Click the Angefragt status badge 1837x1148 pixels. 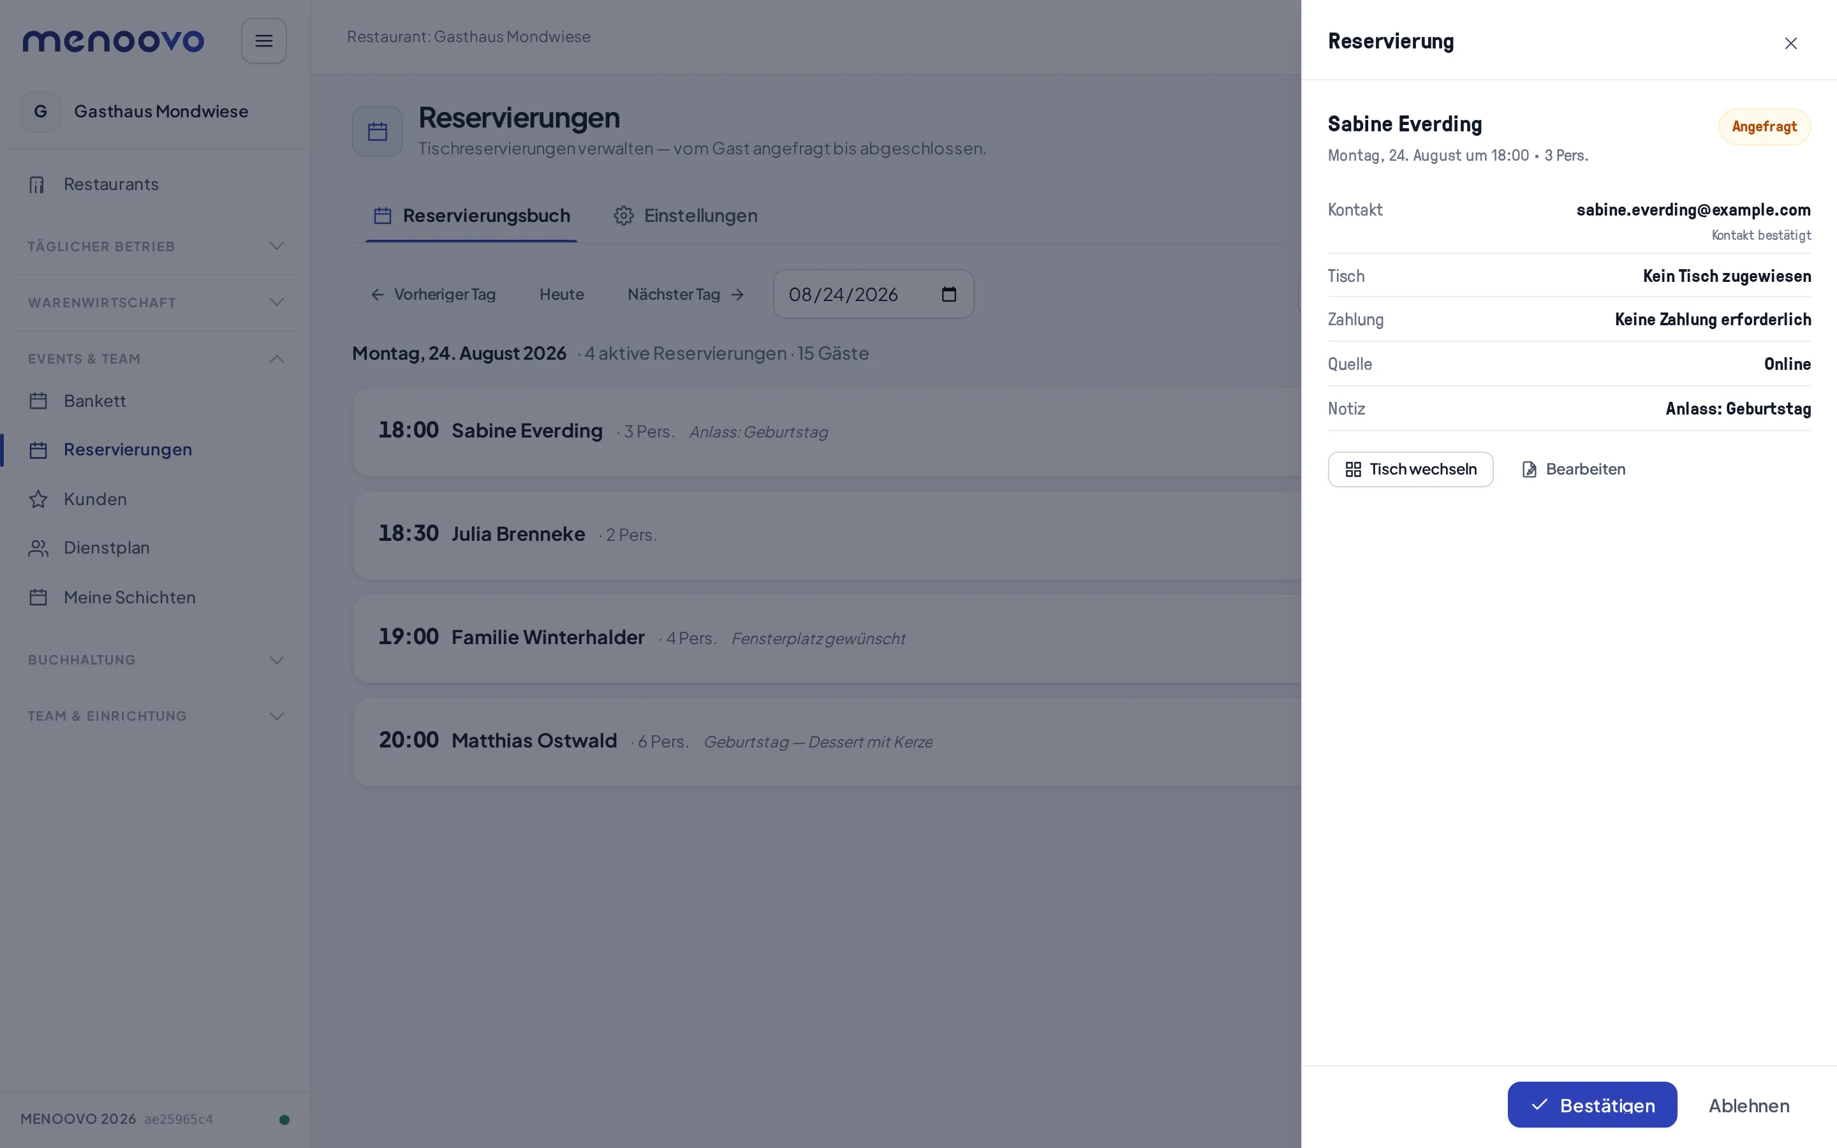pyautogui.click(x=1764, y=127)
